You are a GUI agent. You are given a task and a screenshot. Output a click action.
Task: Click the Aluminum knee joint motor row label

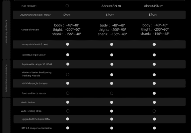36,15
